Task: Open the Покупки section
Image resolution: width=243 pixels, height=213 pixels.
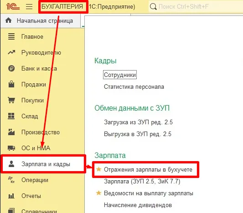Action: (x=32, y=101)
